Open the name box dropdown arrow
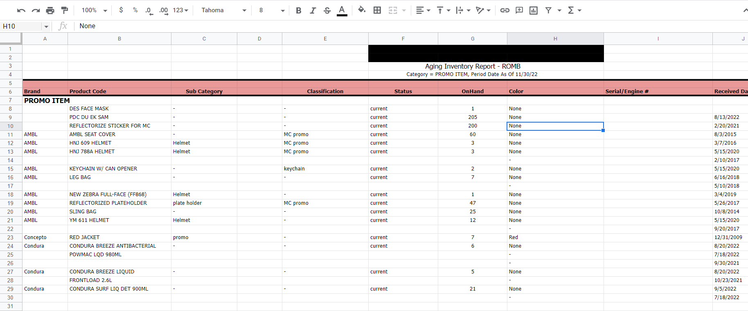Screen dimensions: 748x311 click(46, 27)
